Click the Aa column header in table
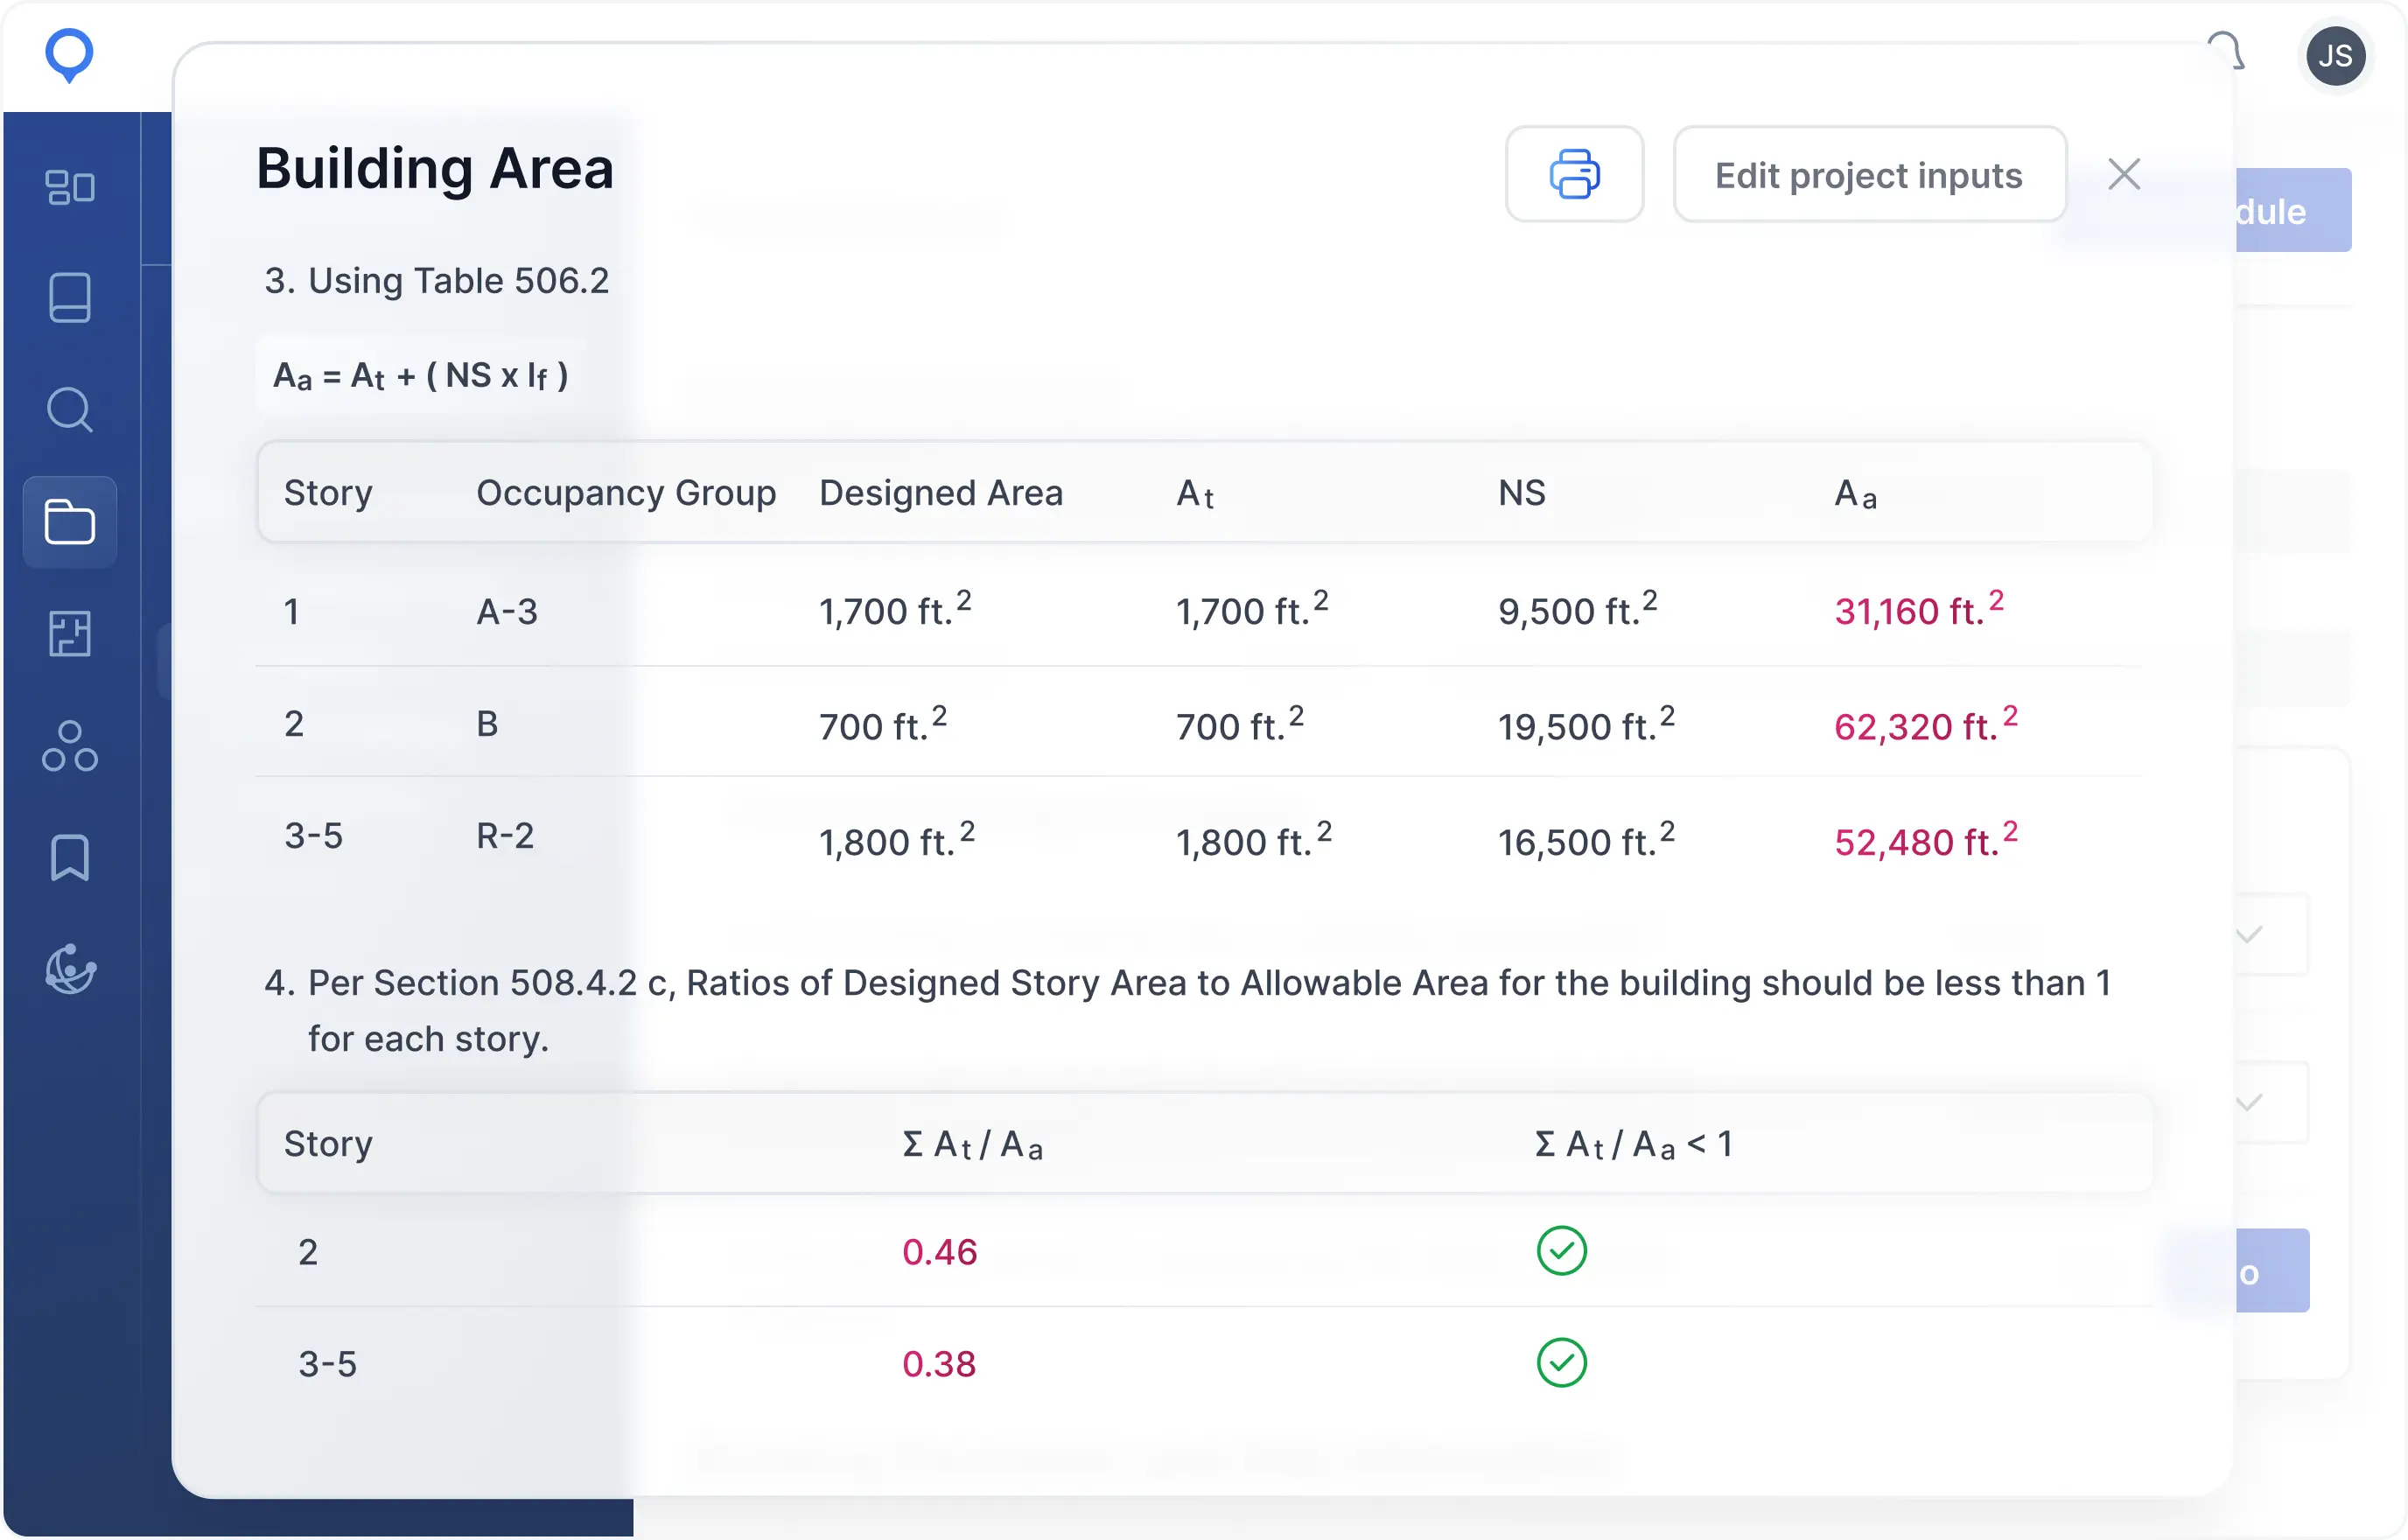The height and width of the screenshot is (1540, 2408). coord(1855,493)
